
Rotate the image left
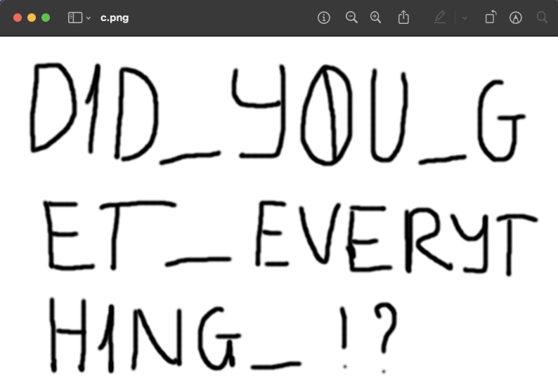(491, 17)
